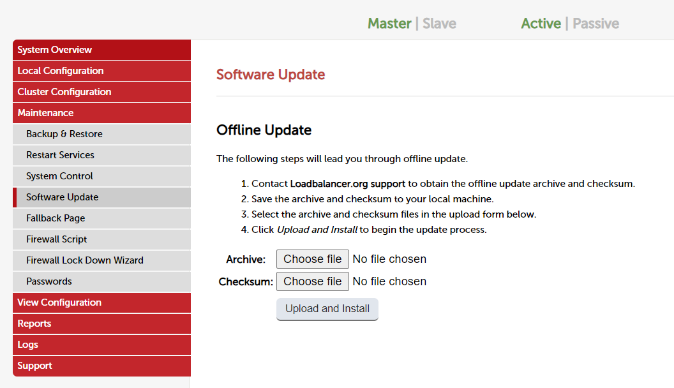Collapse the Maintenance menu section
674x388 pixels.
pyautogui.click(x=102, y=113)
